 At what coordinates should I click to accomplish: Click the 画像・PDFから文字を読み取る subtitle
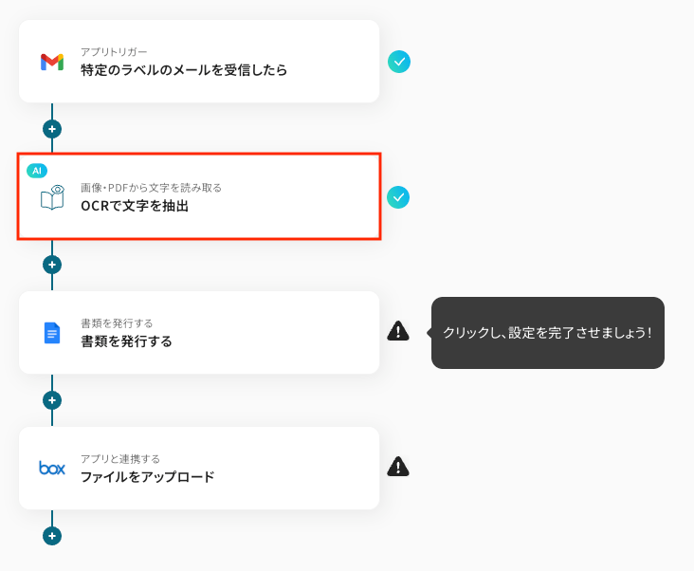click(x=151, y=188)
